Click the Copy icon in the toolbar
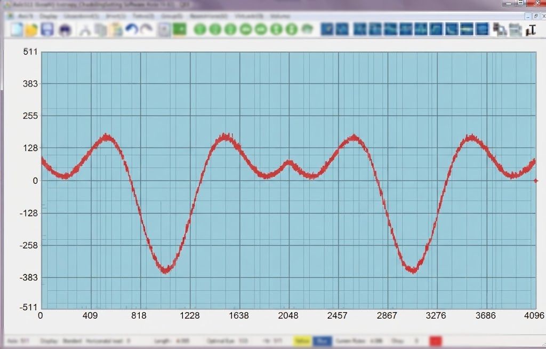This screenshot has width=546, height=349. coord(101,30)
